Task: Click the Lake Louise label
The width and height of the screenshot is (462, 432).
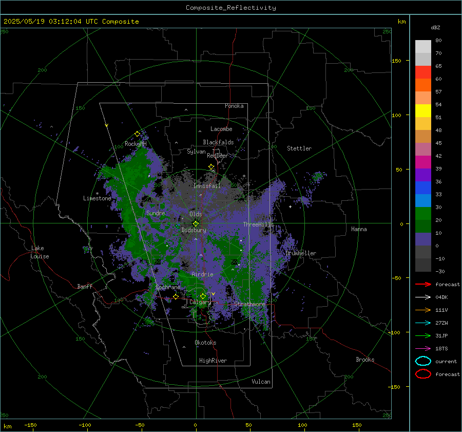Action: click(x=40, y=252)
